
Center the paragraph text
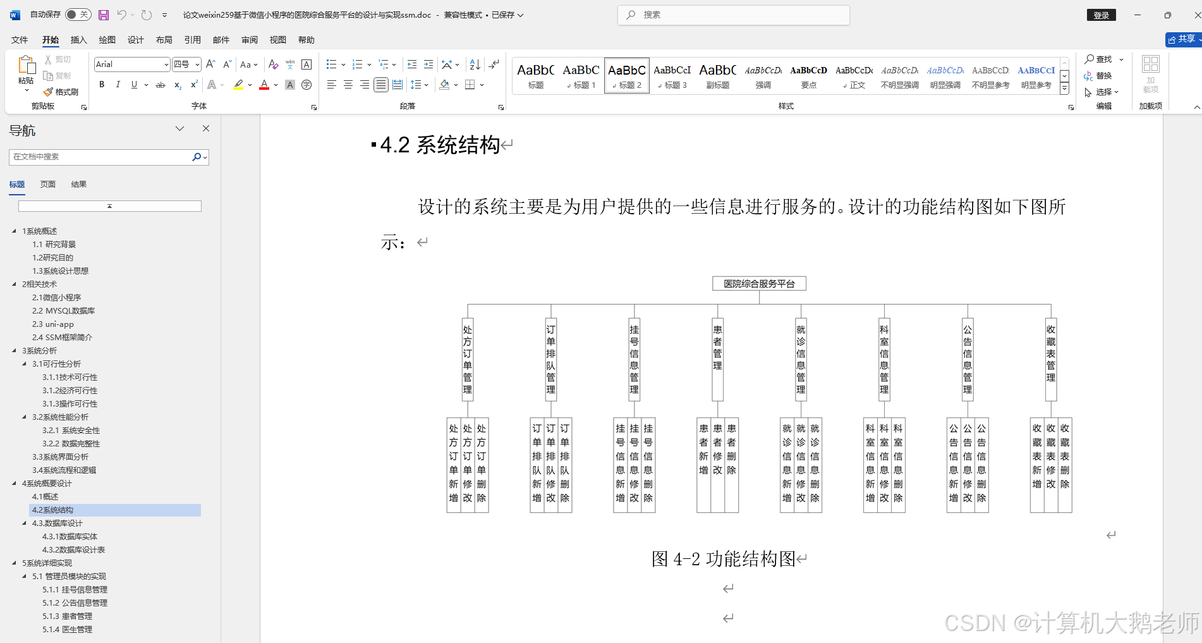[348, 85]
